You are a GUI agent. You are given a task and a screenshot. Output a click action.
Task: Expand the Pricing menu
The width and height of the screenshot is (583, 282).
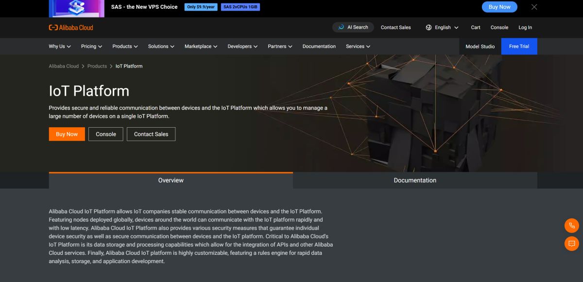(92, 47)
